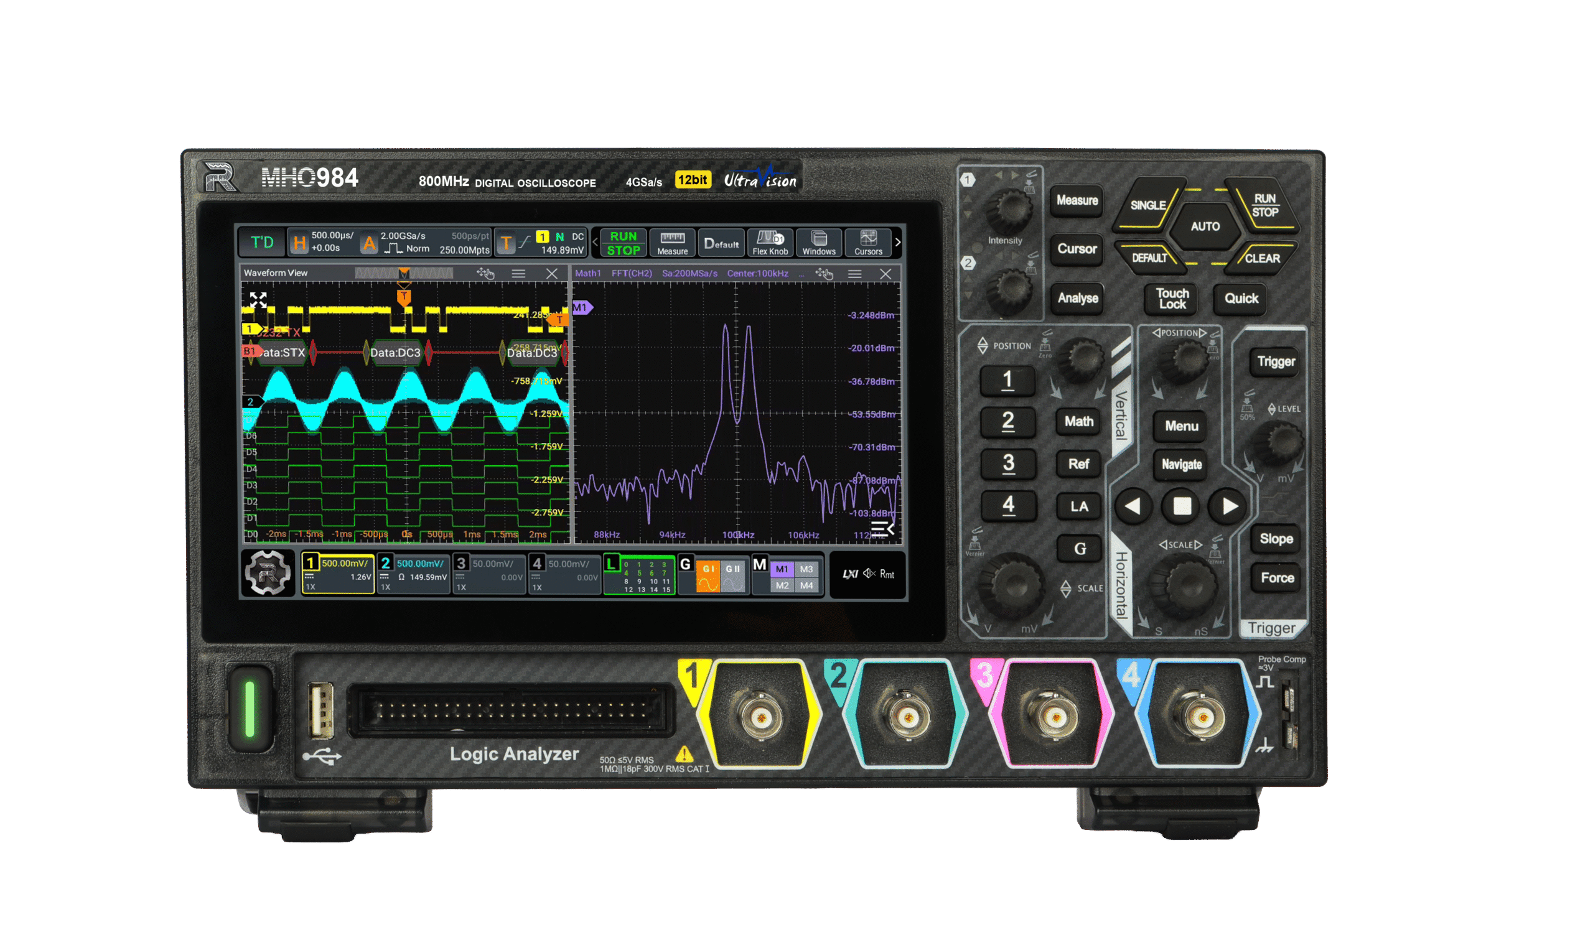Tap the move-window hand icon in Waveform View
This screenshot has width=1593, height=945.
click(485, 274)
